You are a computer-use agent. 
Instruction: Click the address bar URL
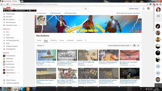point(35,4)
